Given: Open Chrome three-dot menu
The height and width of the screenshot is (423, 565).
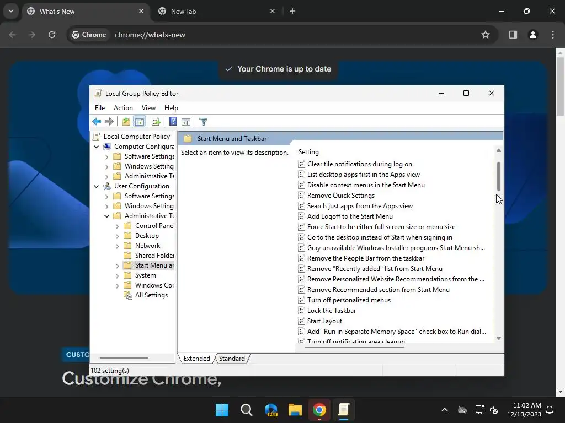Looking at the screenshot, I should pyautogui.click(x=553, y=35).
